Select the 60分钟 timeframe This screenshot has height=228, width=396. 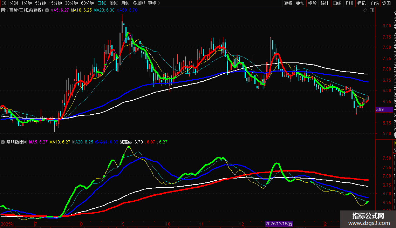[x=88, y=3]
